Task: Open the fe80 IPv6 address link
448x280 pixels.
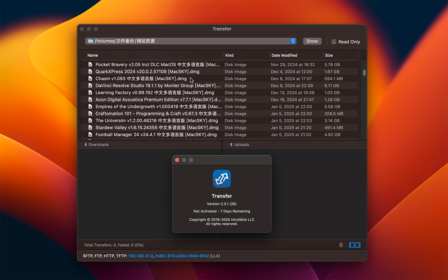Action: click(182, 256)
